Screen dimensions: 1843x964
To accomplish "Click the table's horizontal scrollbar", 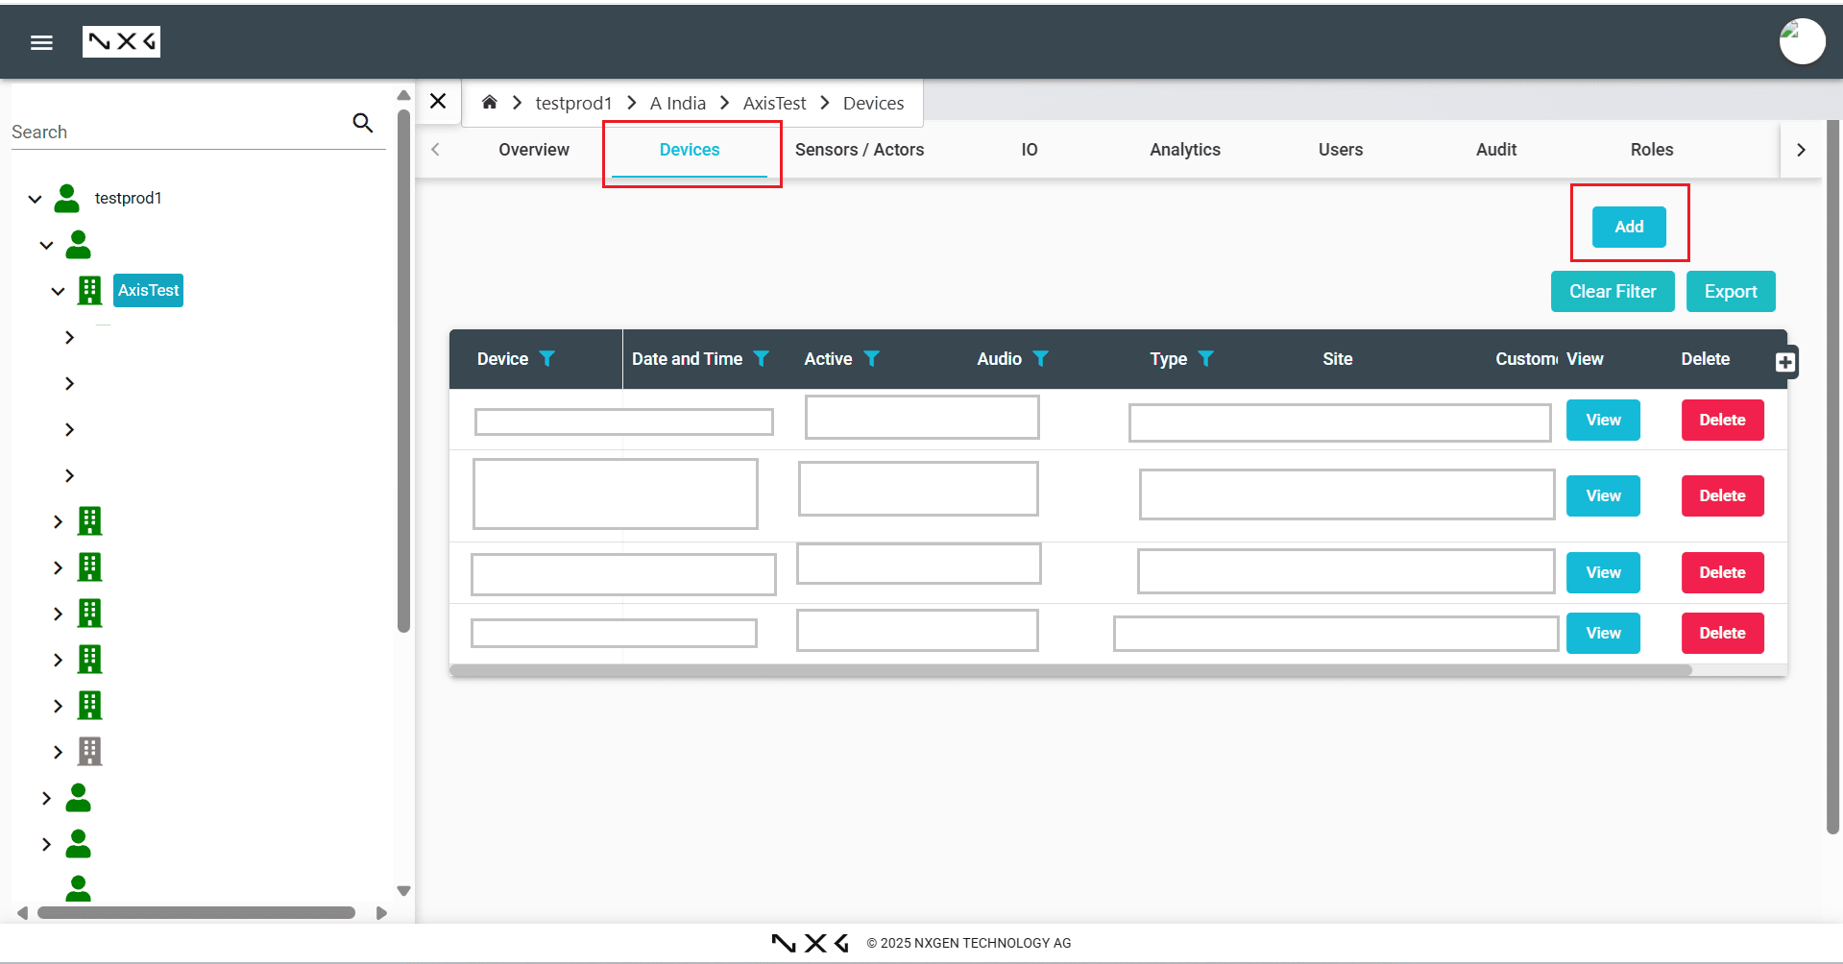I will 1070,670.
